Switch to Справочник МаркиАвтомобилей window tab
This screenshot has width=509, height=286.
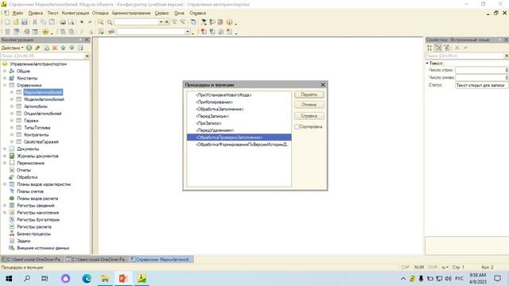pyautogui.click(x=161, y=260)
